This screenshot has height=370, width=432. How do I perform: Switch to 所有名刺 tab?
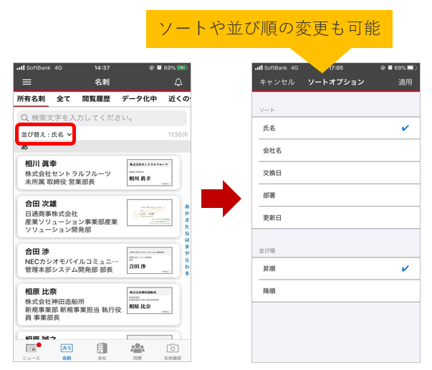tap(31, 99)
